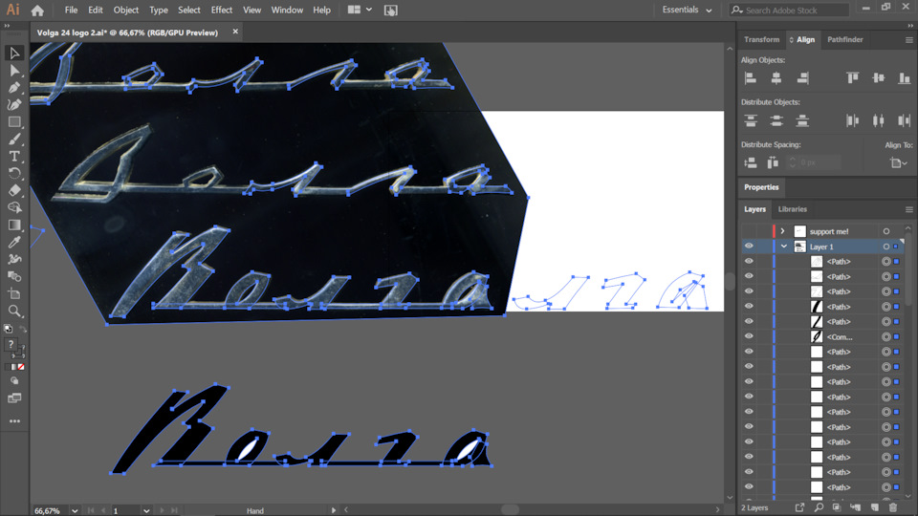Click Horizontal Align Center icon
Viewport: 918px width, 516px height.
776,77
